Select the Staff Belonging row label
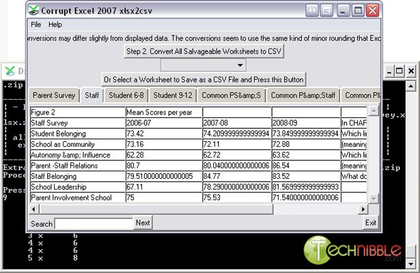Viewport: 420px width, 273px height. tap(78, 176)
